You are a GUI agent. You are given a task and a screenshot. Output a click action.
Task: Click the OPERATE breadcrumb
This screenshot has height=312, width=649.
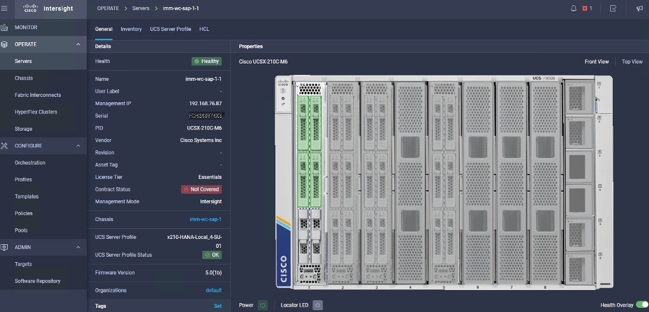pyautogui.click(x=108, y=8)
